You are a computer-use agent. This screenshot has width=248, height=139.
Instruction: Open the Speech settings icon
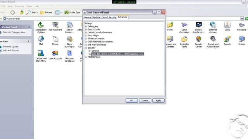(227, 40)
